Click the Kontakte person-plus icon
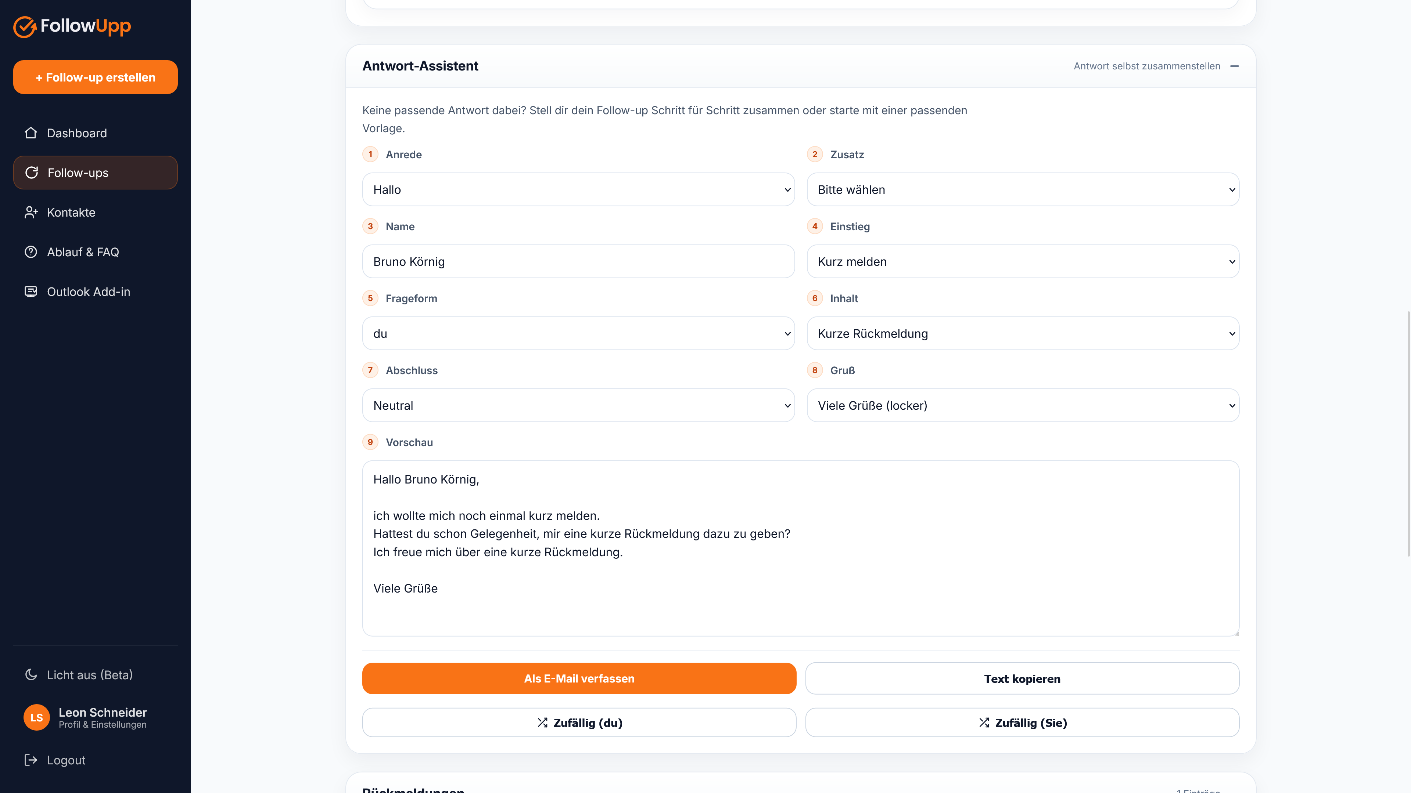The image size is (1411, 793). point(30,212)
